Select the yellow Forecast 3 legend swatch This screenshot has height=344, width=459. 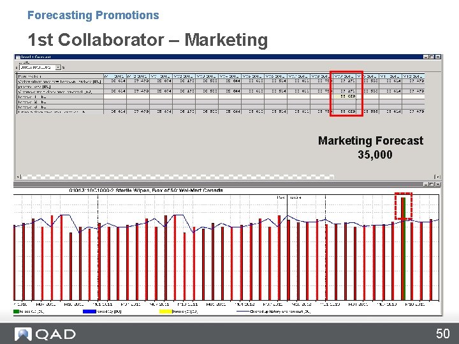(165, 312)
